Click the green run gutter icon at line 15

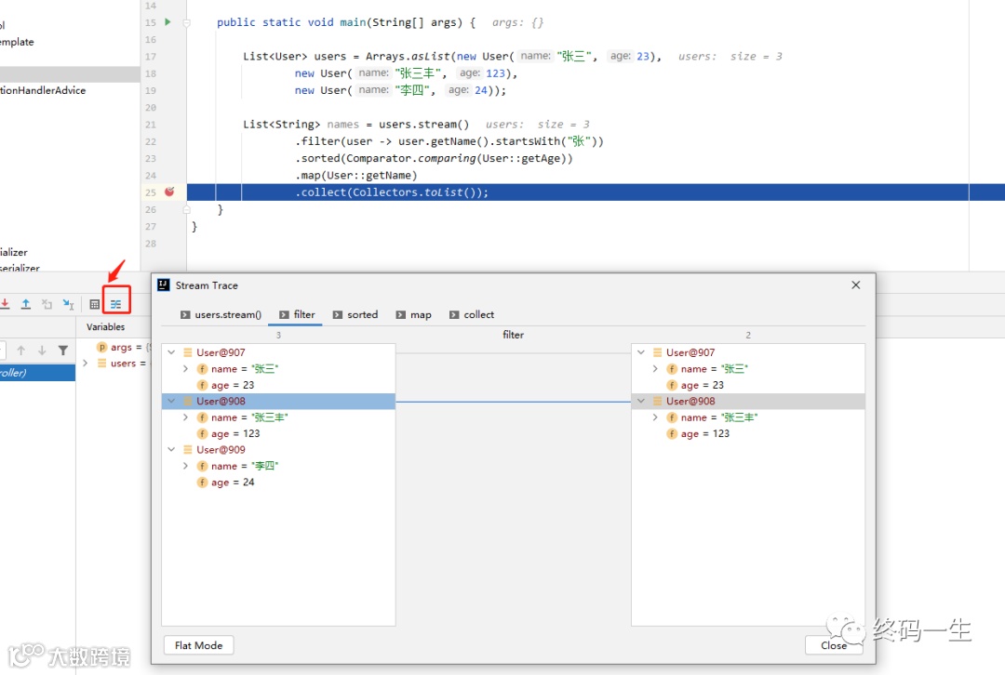pyautogui.click(x=167, y=21)
